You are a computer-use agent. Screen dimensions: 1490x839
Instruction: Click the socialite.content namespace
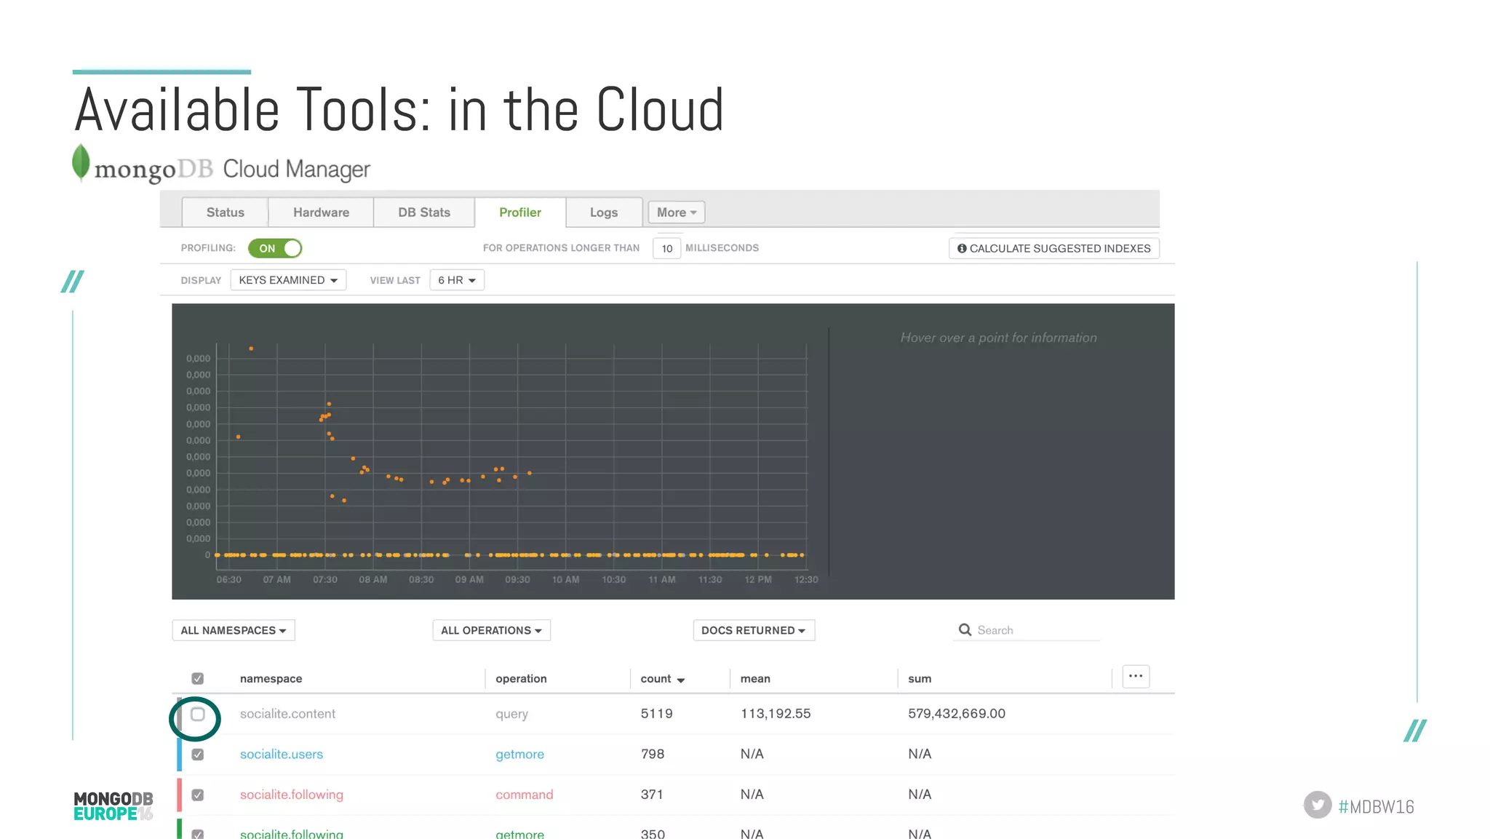pyautogui.click(x=287, y=714)
